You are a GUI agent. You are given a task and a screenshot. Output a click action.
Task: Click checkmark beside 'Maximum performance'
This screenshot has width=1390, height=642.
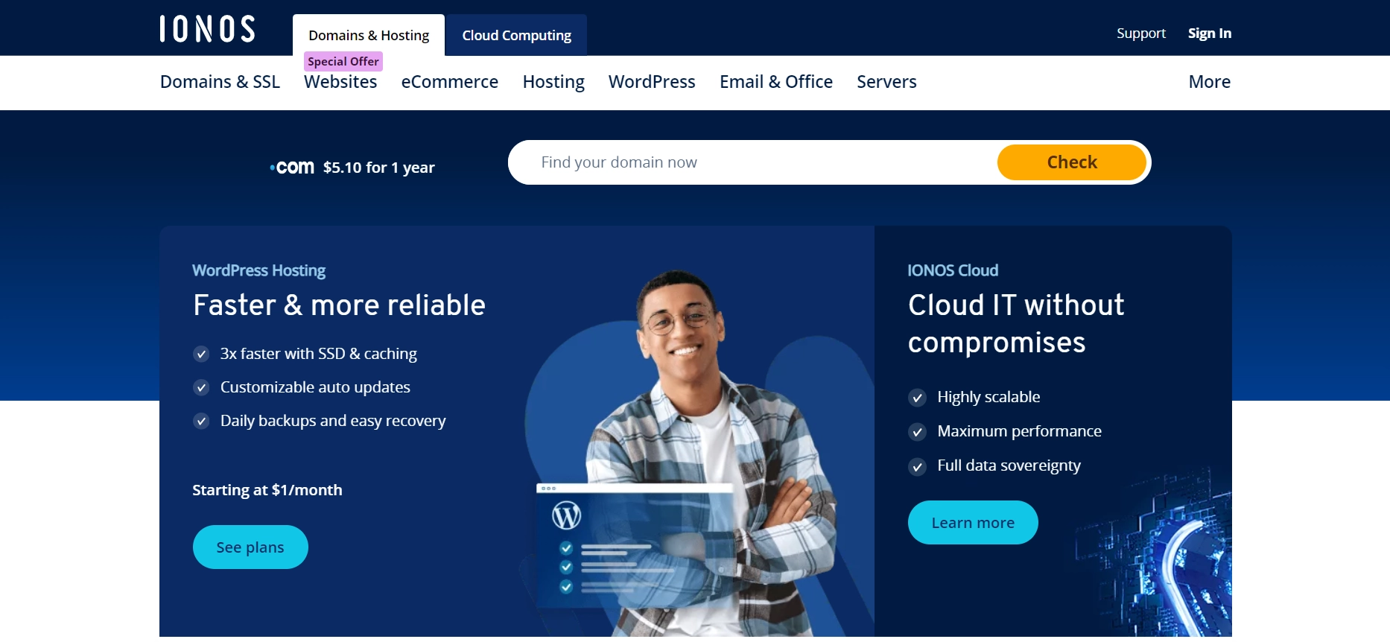(917, 432)
